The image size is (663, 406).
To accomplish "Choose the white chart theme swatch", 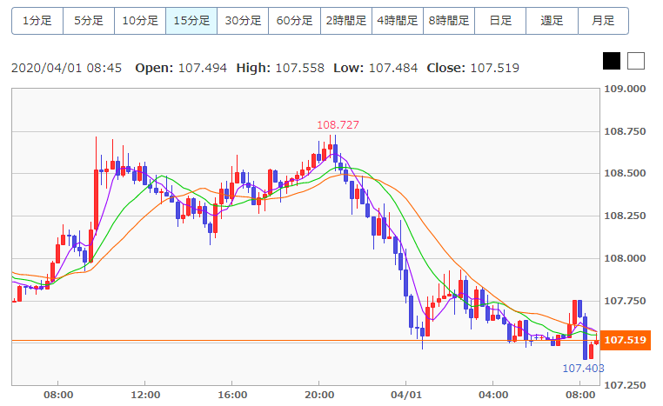I will click(636, 61).
